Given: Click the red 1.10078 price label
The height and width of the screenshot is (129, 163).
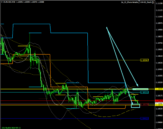Looking at the screenshot, I should click(x=144, y=104).
